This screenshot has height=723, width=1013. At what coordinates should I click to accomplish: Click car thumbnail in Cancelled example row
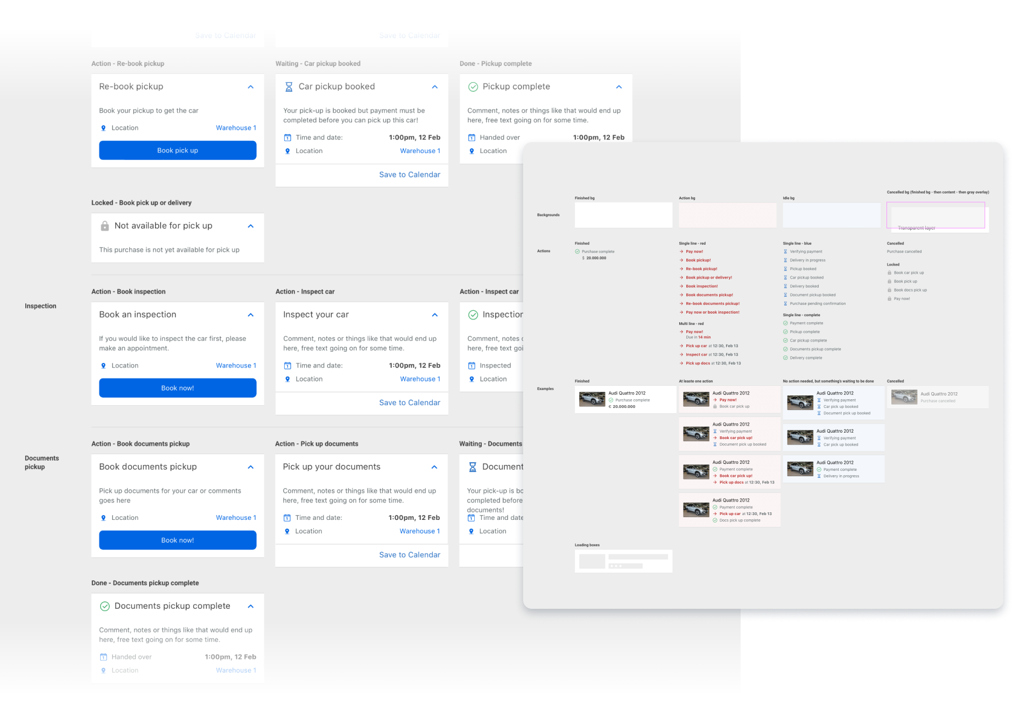point(904,397)
